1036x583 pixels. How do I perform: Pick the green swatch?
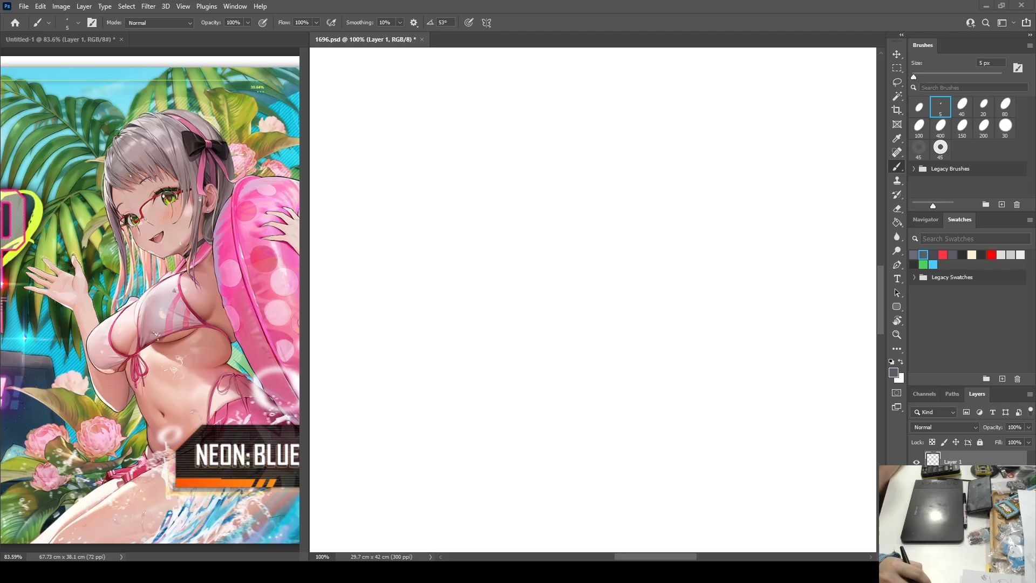(x=923, y=265)
